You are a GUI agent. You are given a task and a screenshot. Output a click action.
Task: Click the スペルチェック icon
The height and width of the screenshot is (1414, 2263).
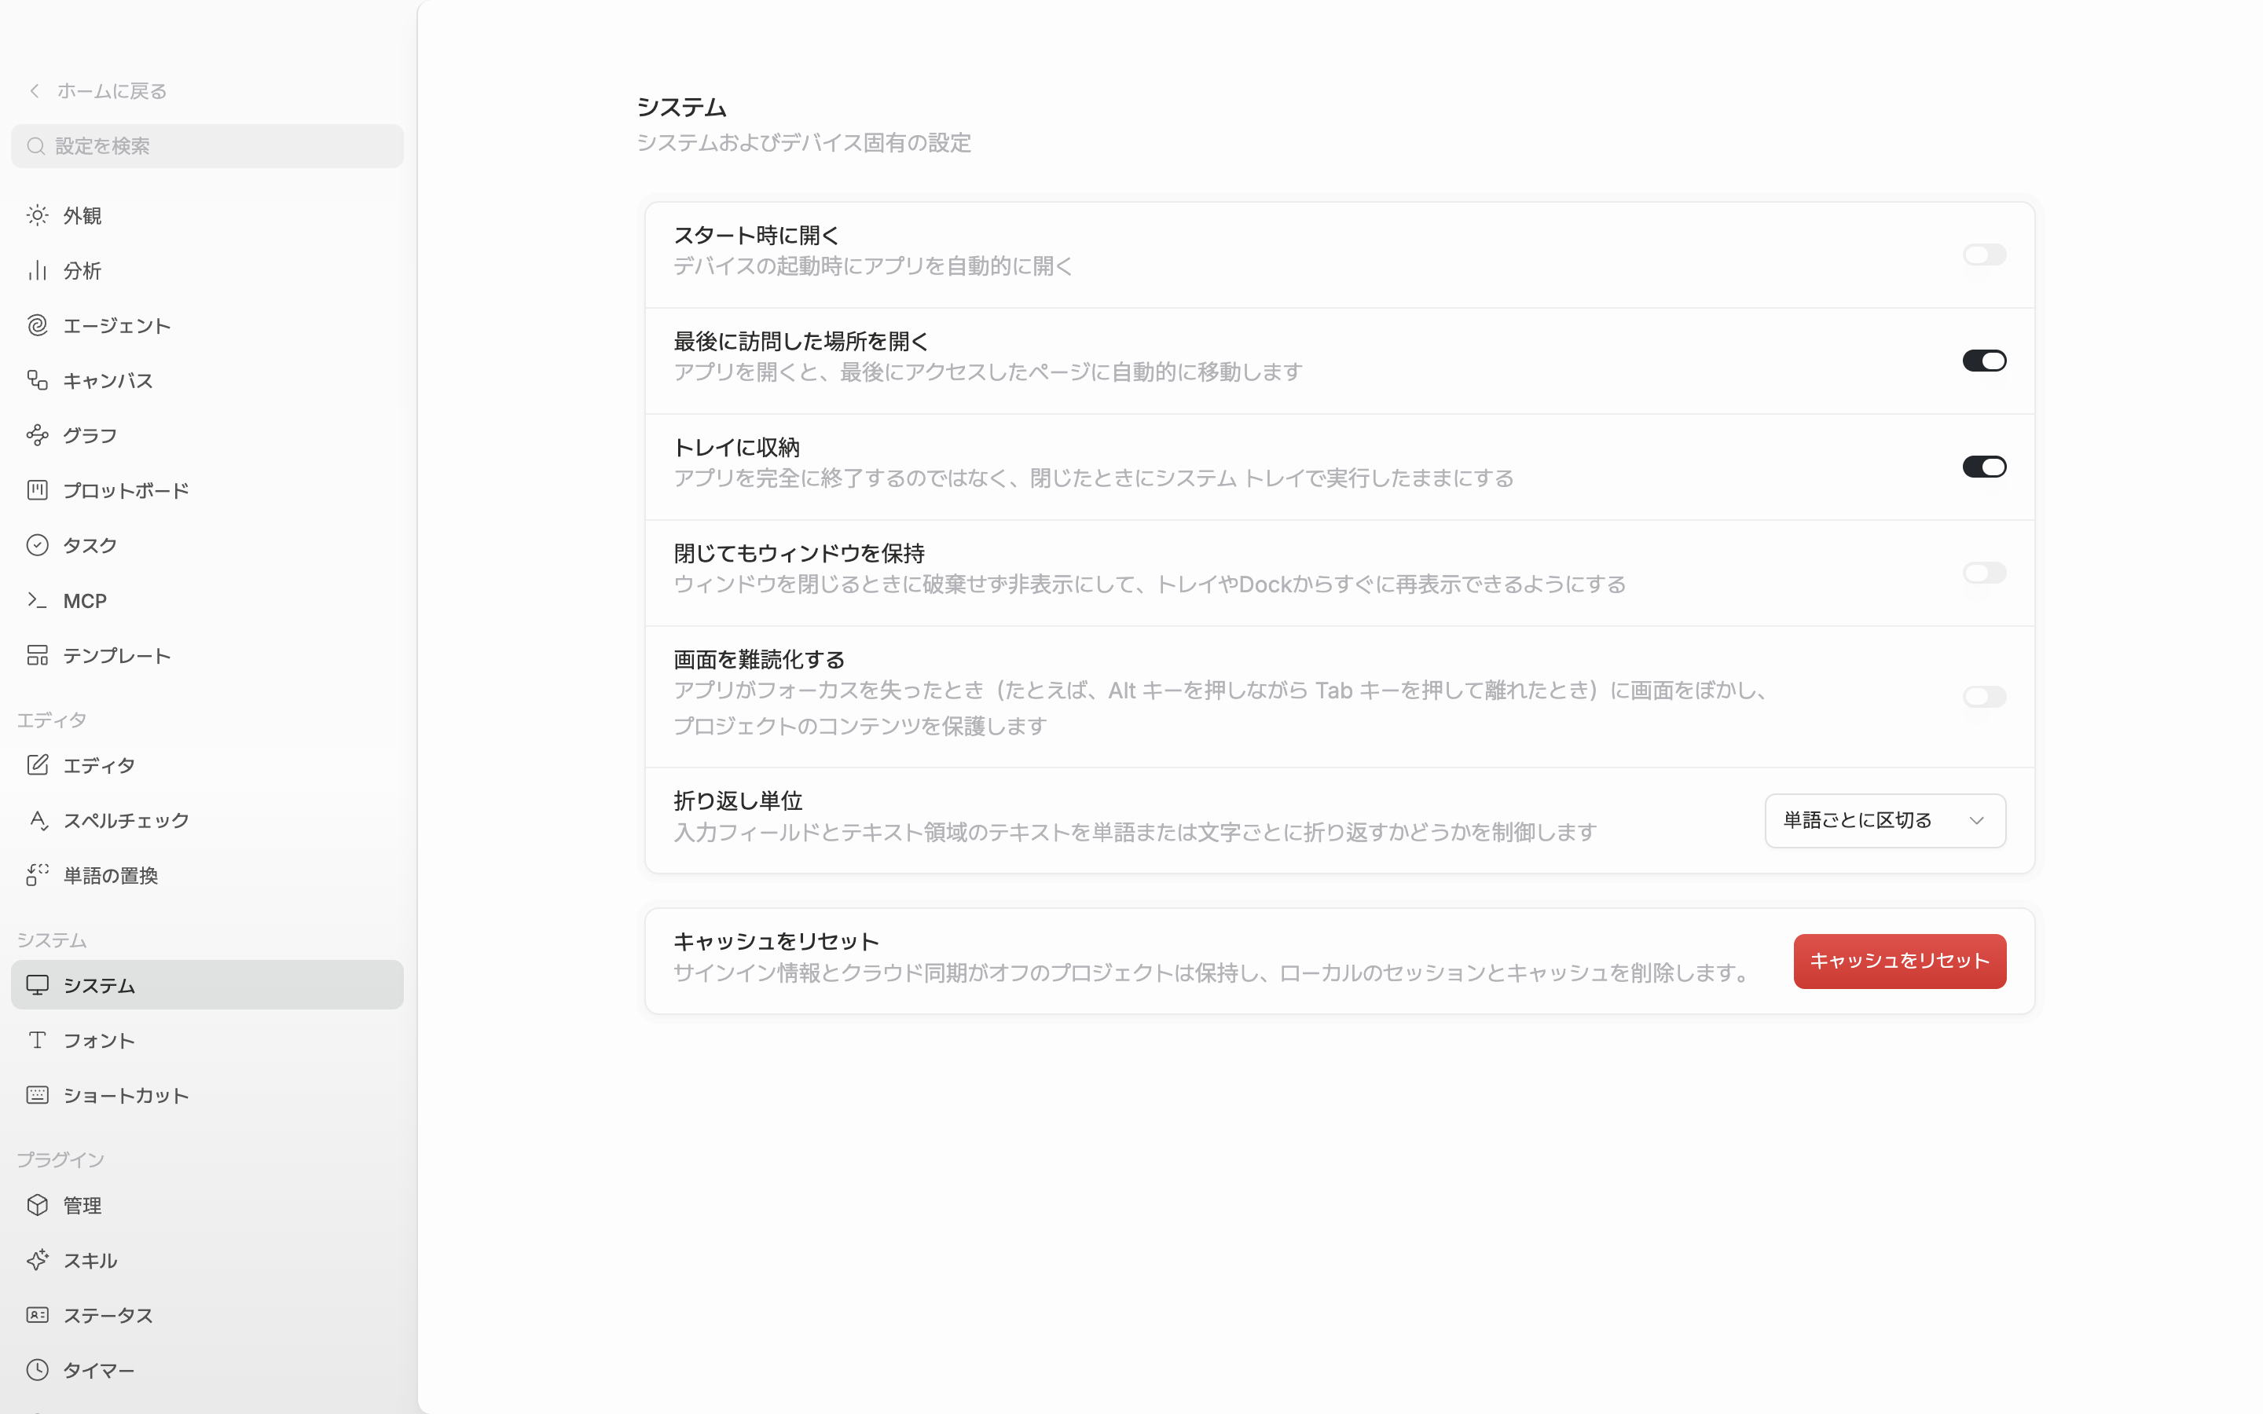coord(38,820)
